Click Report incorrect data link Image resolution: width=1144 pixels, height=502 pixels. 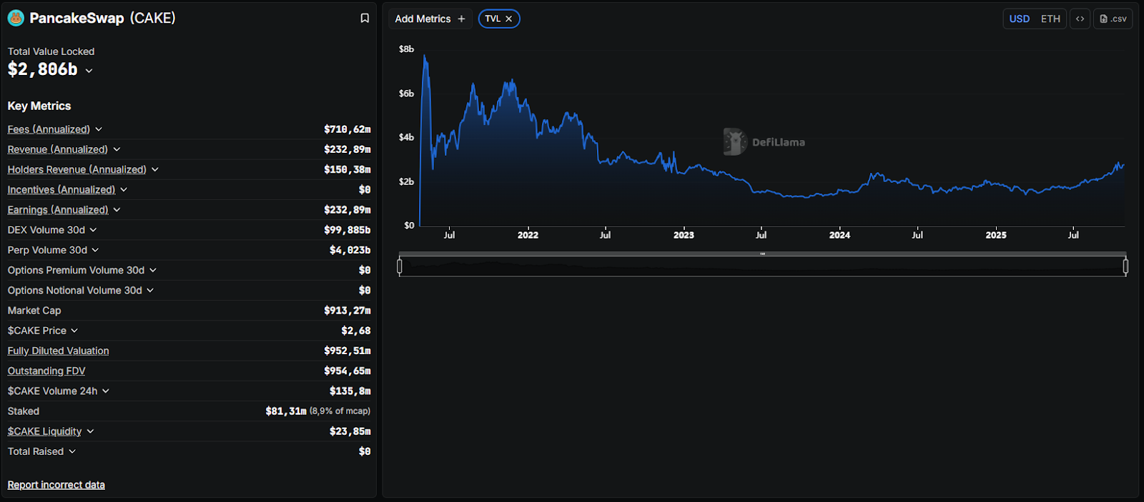point(56,485)
